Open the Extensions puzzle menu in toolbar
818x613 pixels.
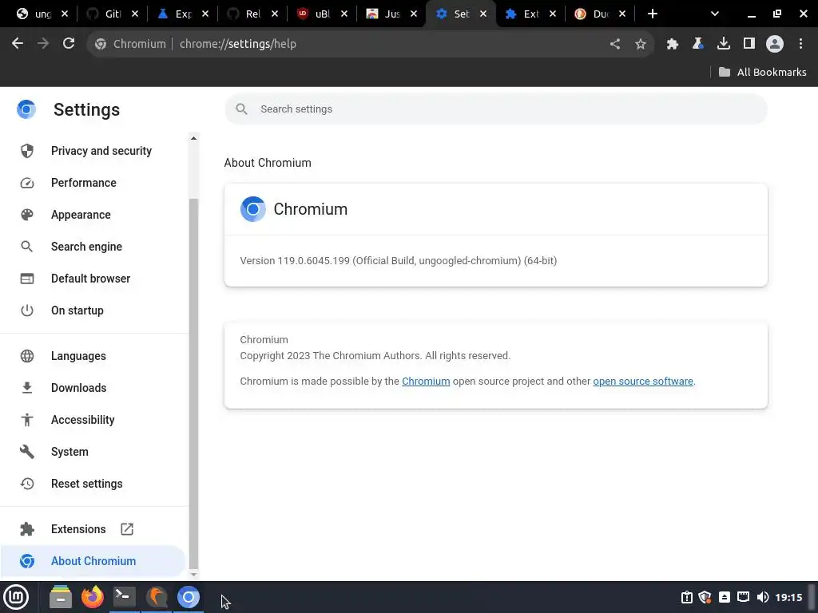pyautogui.click(x=673, y=44)
